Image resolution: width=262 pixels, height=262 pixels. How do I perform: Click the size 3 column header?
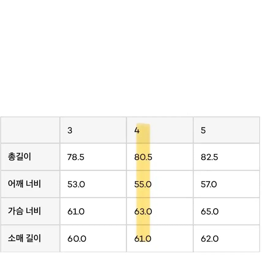point(70,130)
